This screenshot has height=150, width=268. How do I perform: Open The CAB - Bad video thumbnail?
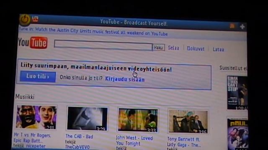88,118
